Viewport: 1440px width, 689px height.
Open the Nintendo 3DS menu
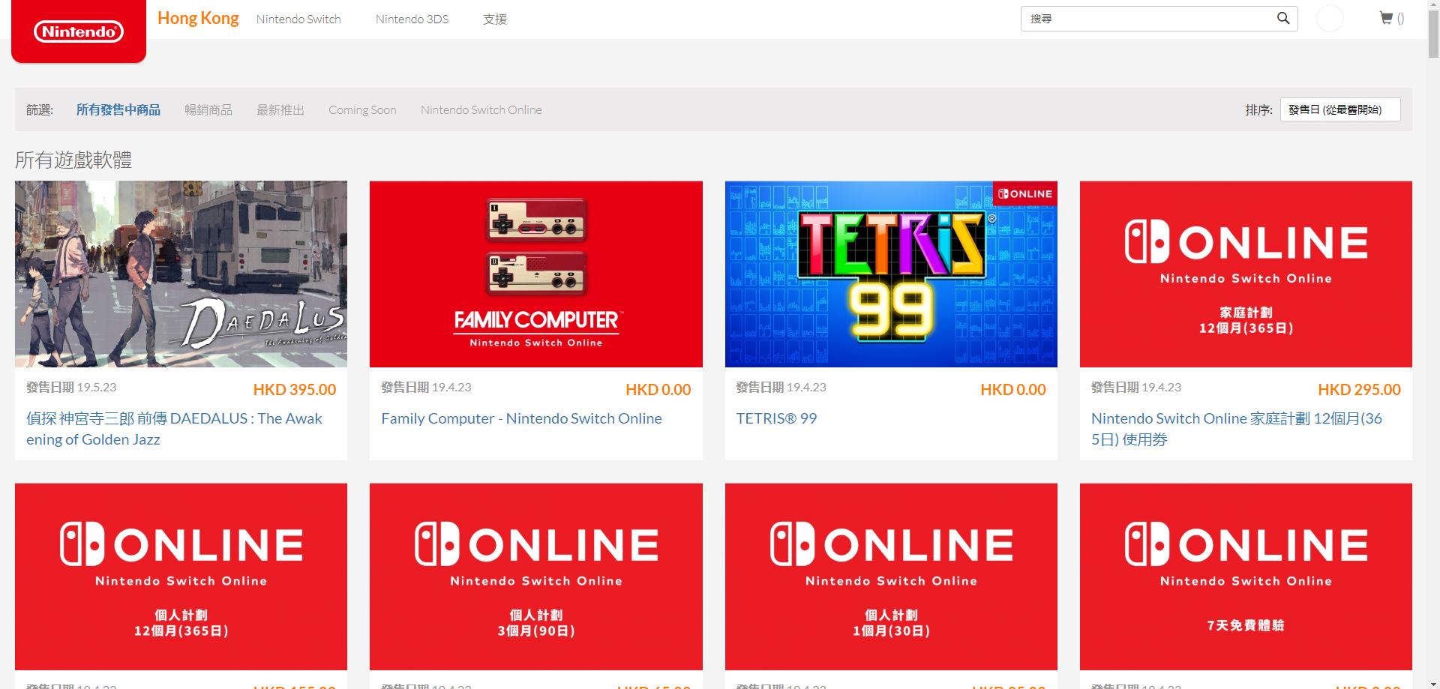coord(412,19)
